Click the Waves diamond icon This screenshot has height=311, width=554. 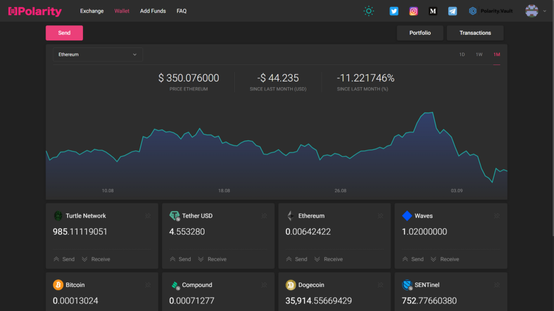(x=407, y=216)
